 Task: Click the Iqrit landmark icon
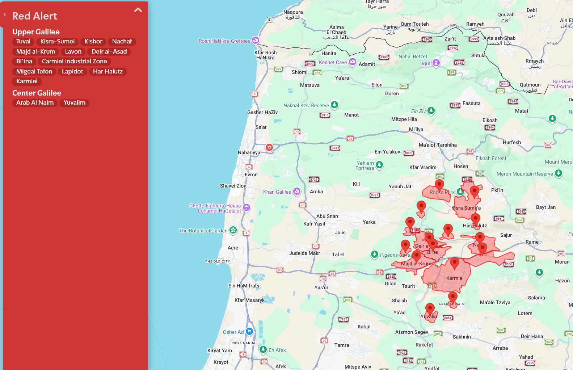(436, 63)
